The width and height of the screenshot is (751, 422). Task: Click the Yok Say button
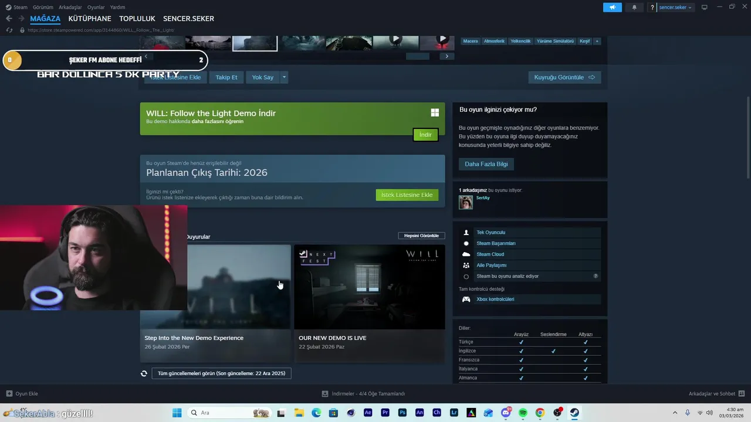coord(263,77)
